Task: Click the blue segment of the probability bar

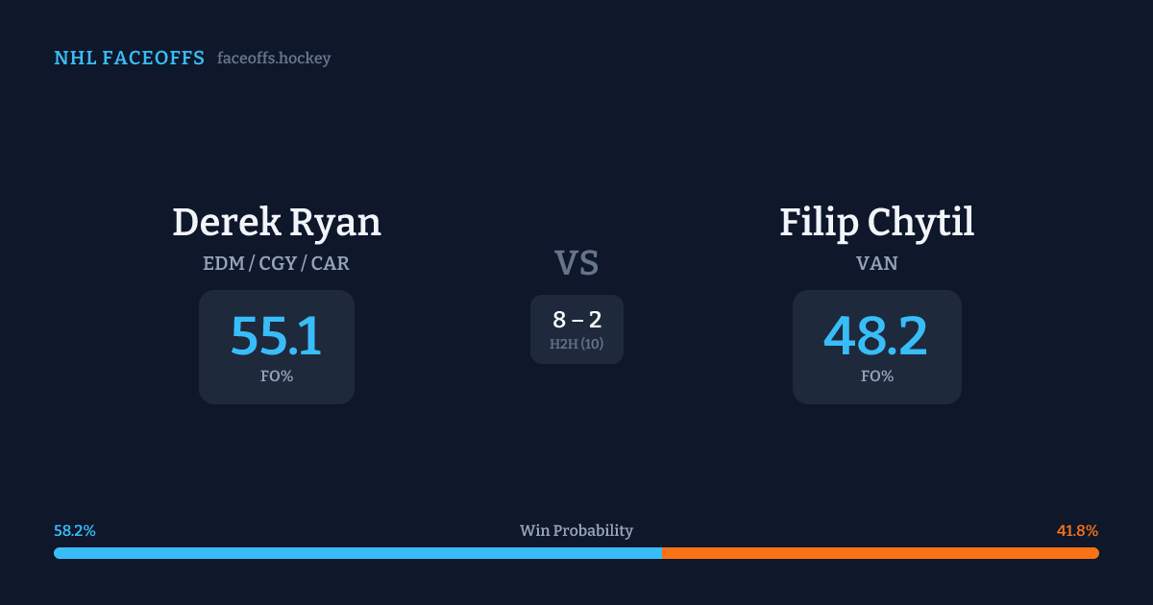Action: point(357,553)
